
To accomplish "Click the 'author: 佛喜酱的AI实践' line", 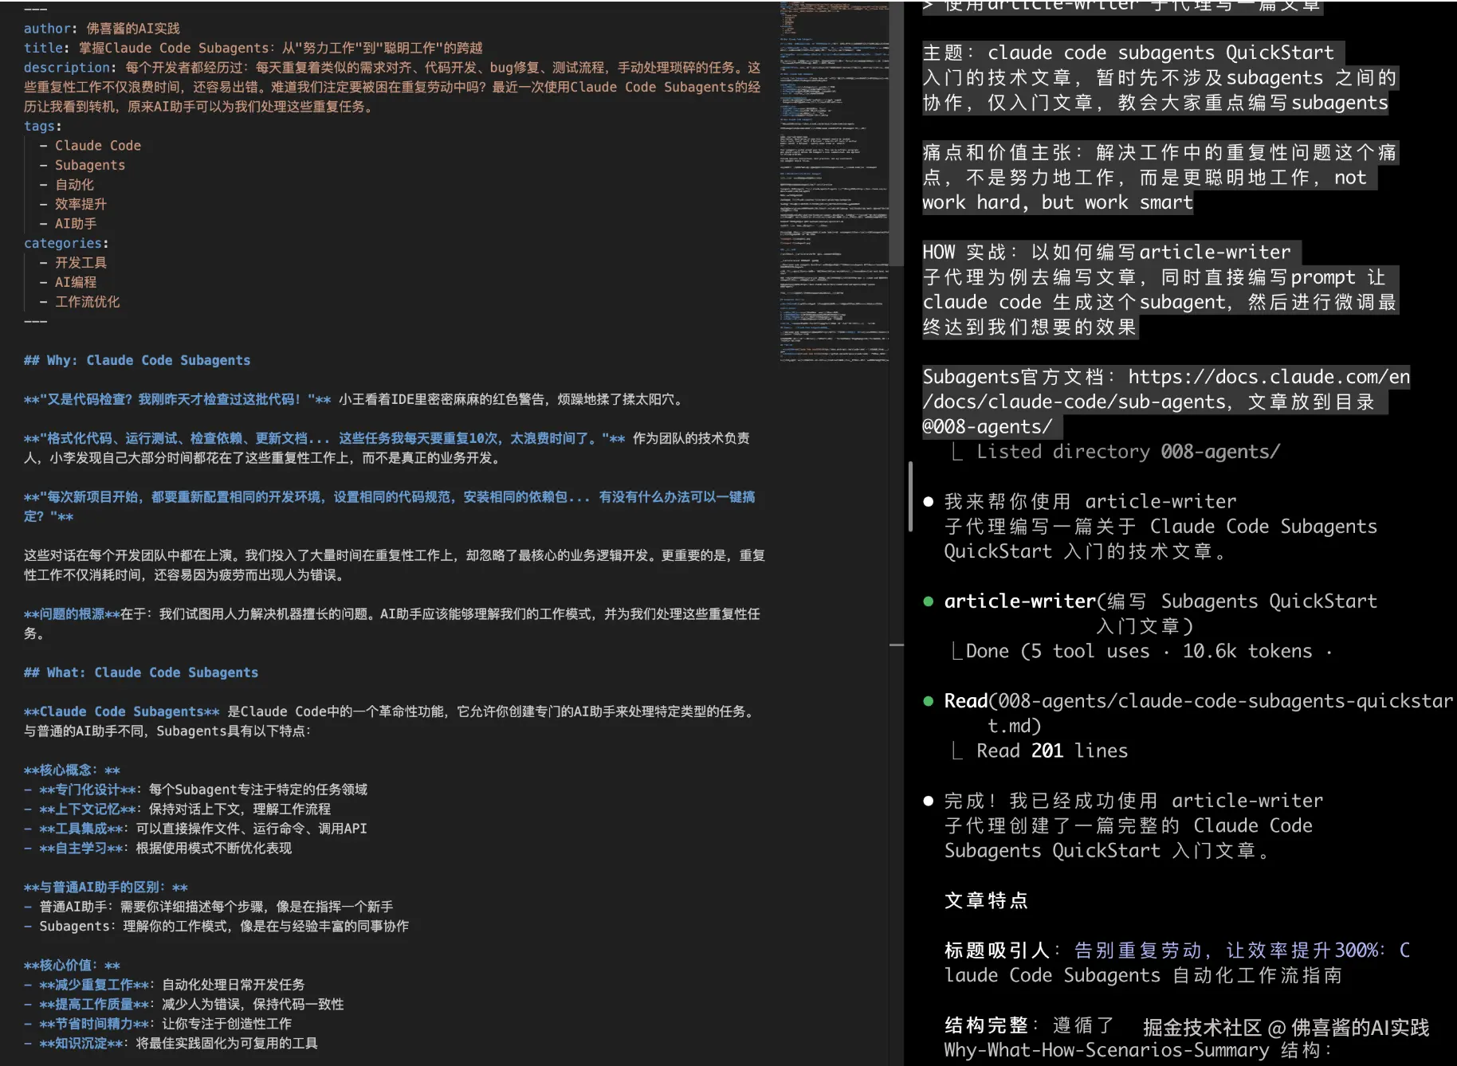I will (x=102, y=29).
